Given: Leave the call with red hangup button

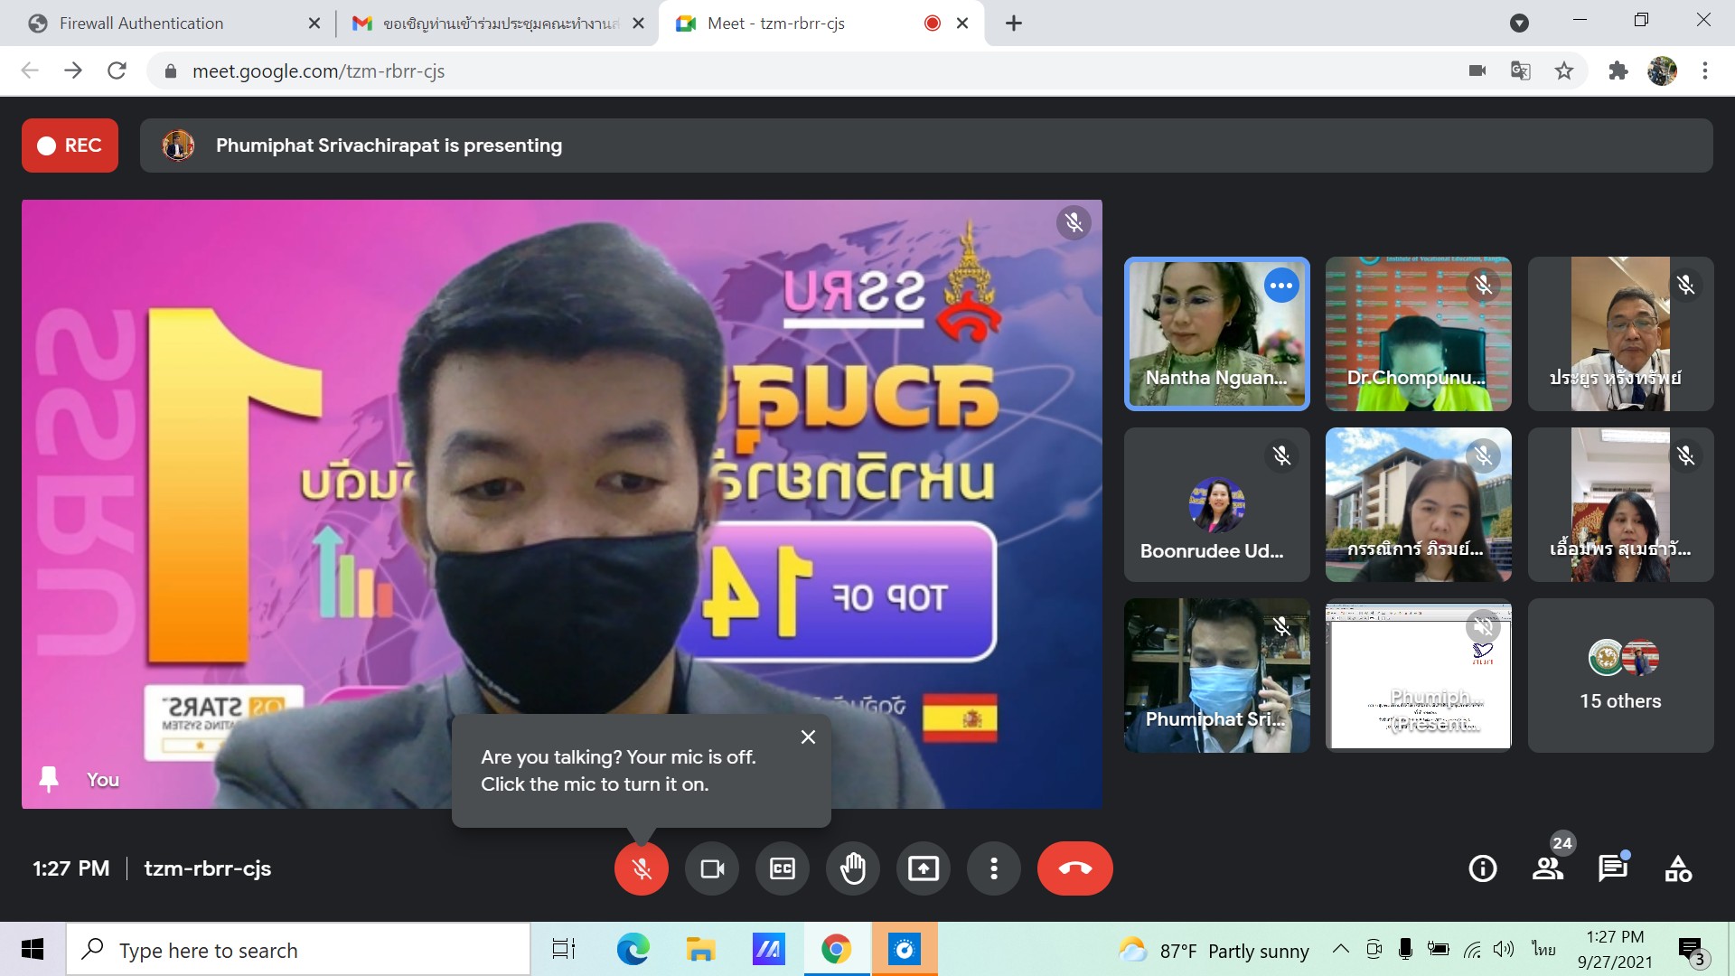Looking at the screenshot, I should (1074, 868).
